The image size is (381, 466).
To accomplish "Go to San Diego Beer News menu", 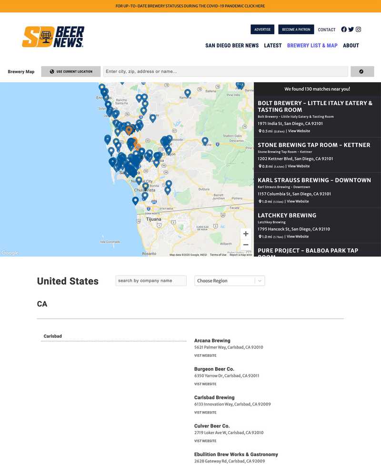I will [232, 46].
